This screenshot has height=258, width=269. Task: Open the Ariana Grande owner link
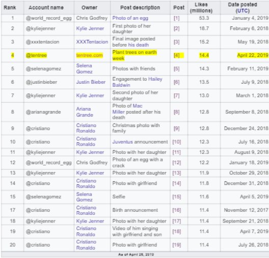click(85, 112)
